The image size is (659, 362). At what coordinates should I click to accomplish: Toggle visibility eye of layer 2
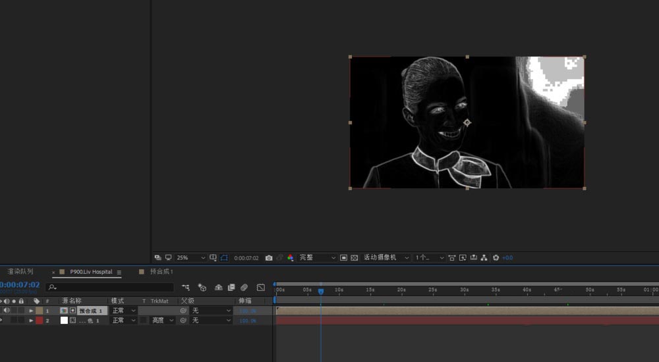click(x=1, y=321)
